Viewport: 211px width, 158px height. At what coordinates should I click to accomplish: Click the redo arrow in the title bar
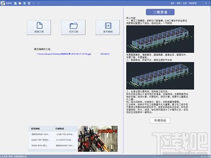point(38,3)
